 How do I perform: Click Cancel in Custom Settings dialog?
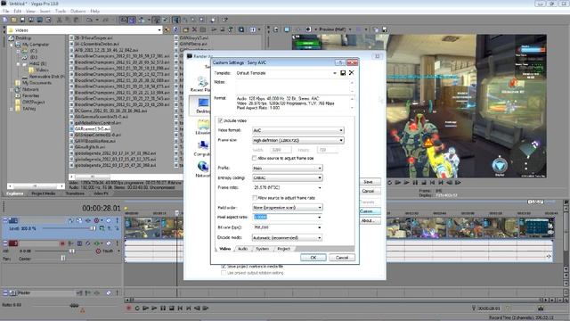342,258
